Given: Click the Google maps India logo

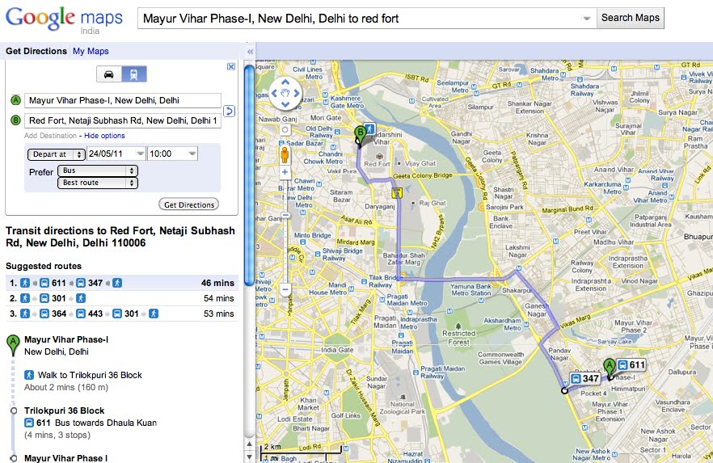Looking at the screenshot, I should coord(64,20).
